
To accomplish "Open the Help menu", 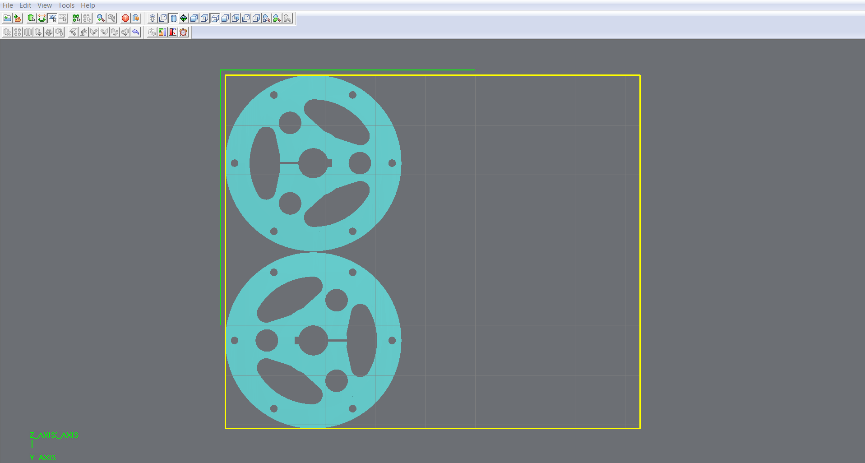I will pyautogui.click(x=88, y=5).
